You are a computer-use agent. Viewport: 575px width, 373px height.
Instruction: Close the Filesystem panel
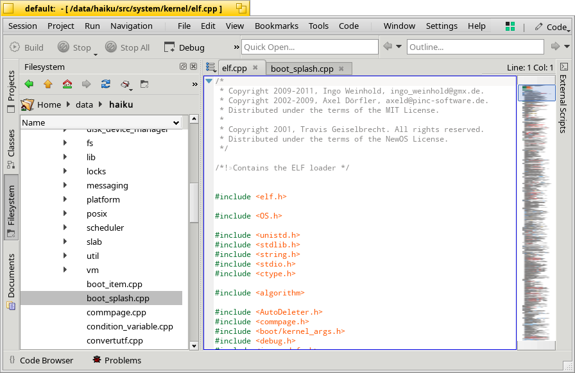click(x=194, y=66)
